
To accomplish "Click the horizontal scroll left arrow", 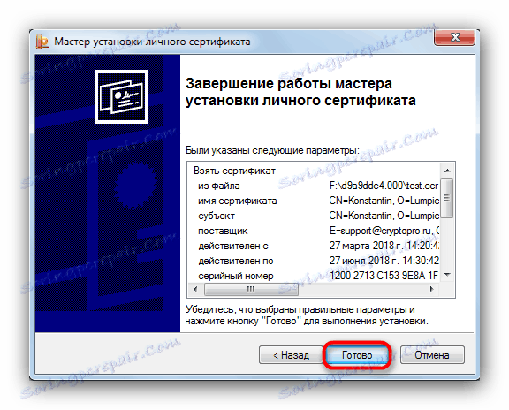I will tap(195, 289).
